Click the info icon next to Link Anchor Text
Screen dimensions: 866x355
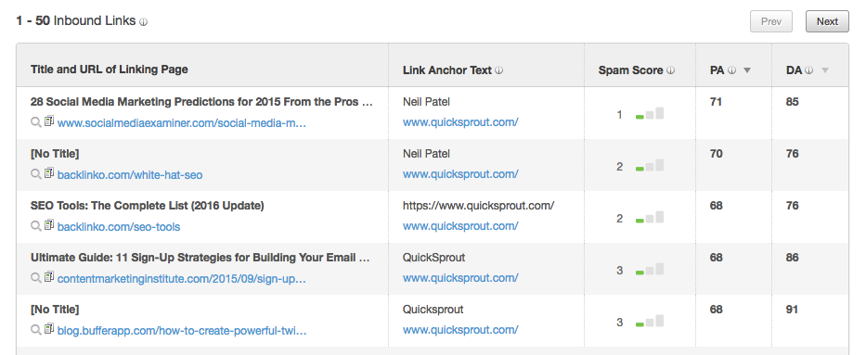[498, 70]
